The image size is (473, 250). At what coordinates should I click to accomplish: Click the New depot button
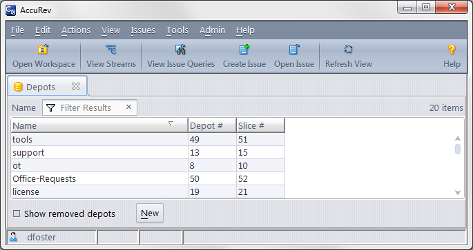[x=150, y=213]
